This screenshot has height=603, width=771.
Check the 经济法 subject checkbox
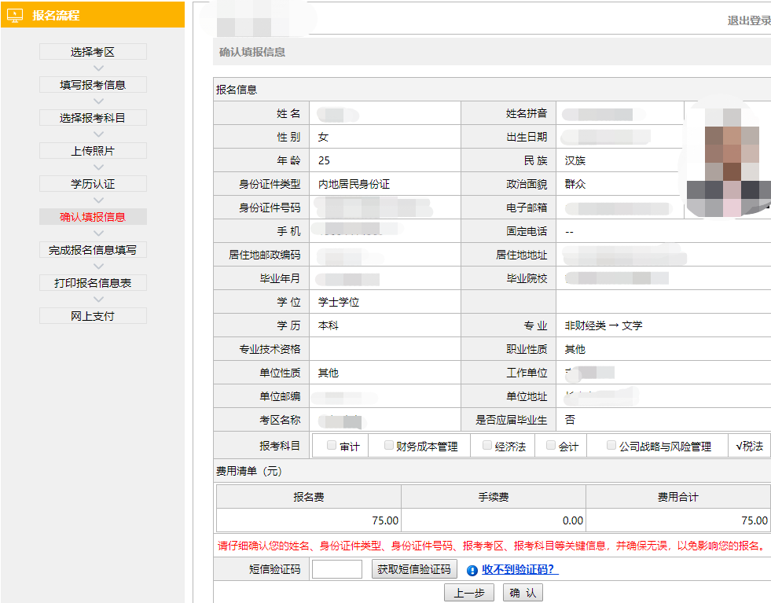487,445
